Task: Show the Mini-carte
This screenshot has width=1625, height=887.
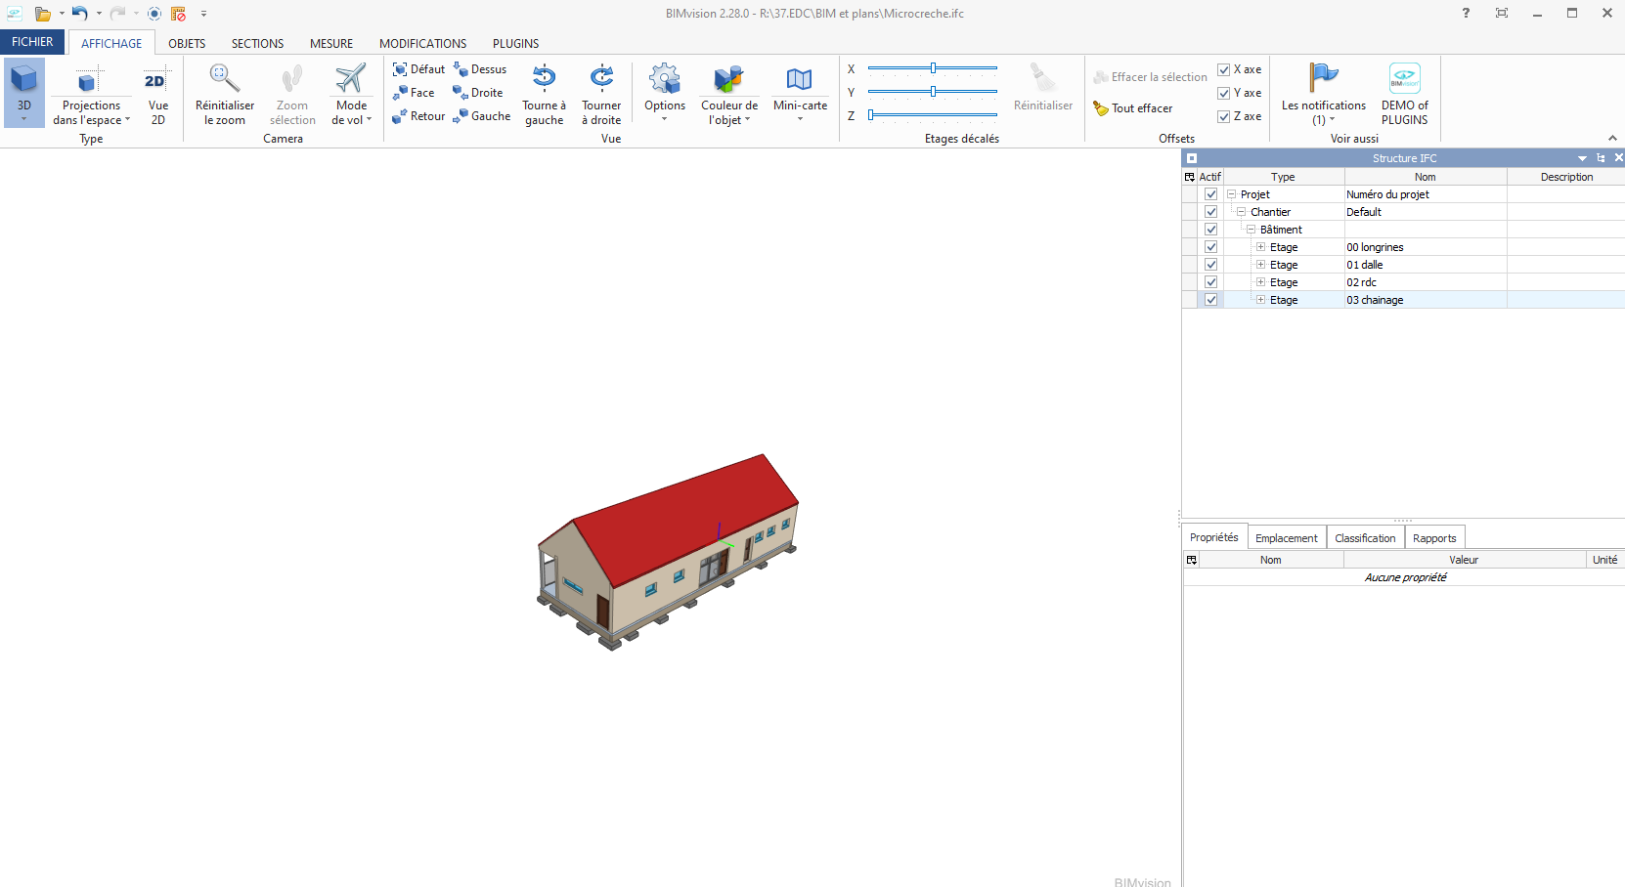Action: (800, 93)
